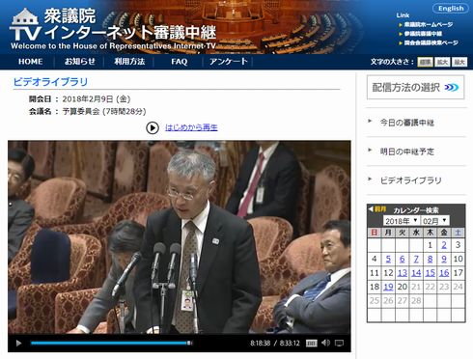This screenshot has height=359, width=473.
Task: Click the play button in video player
Action: (x=18, y=344)
